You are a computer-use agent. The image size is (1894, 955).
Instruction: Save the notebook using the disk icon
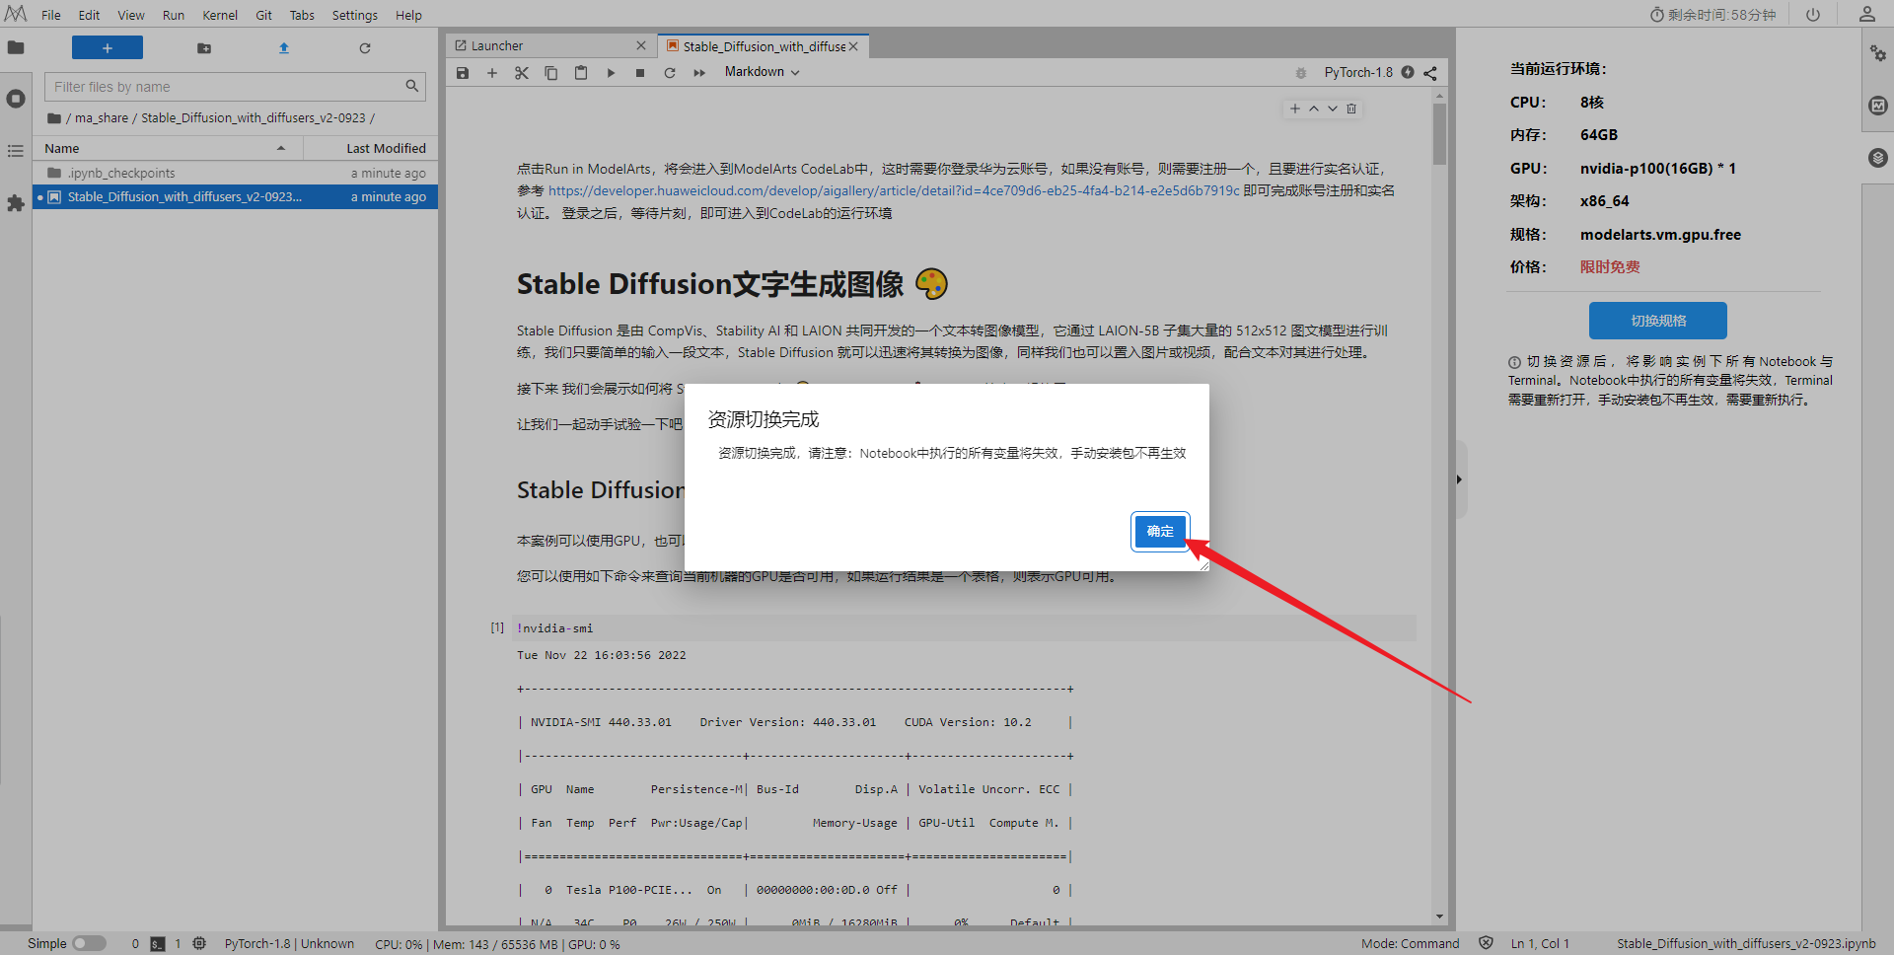463,73
